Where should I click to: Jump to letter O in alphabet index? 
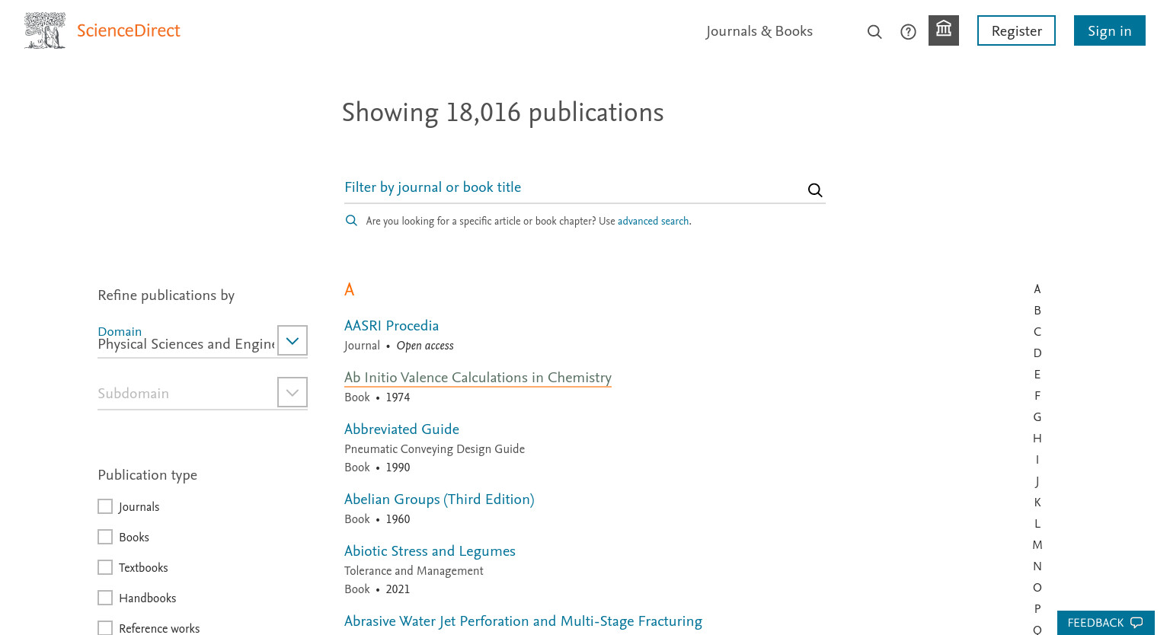click(x=1037, y=588)
